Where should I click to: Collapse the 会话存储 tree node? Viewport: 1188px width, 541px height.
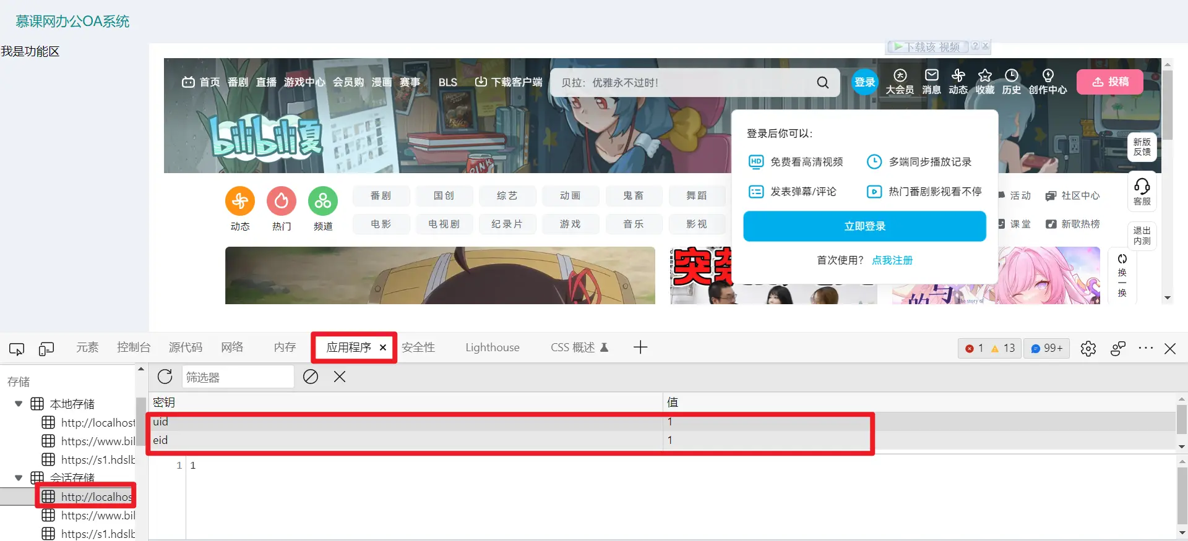pyautogui.click(x=19, y=478)
